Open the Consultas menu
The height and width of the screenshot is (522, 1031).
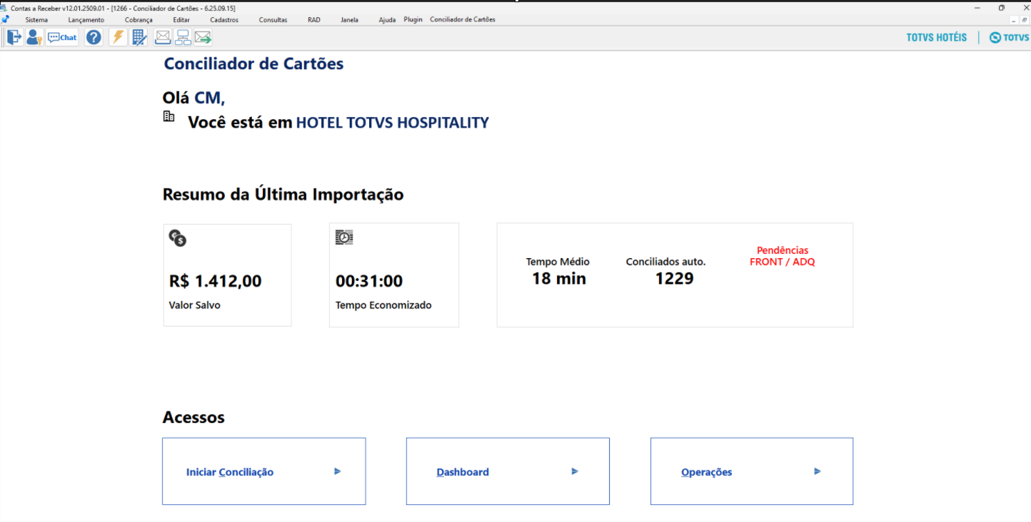click(273, 20)
